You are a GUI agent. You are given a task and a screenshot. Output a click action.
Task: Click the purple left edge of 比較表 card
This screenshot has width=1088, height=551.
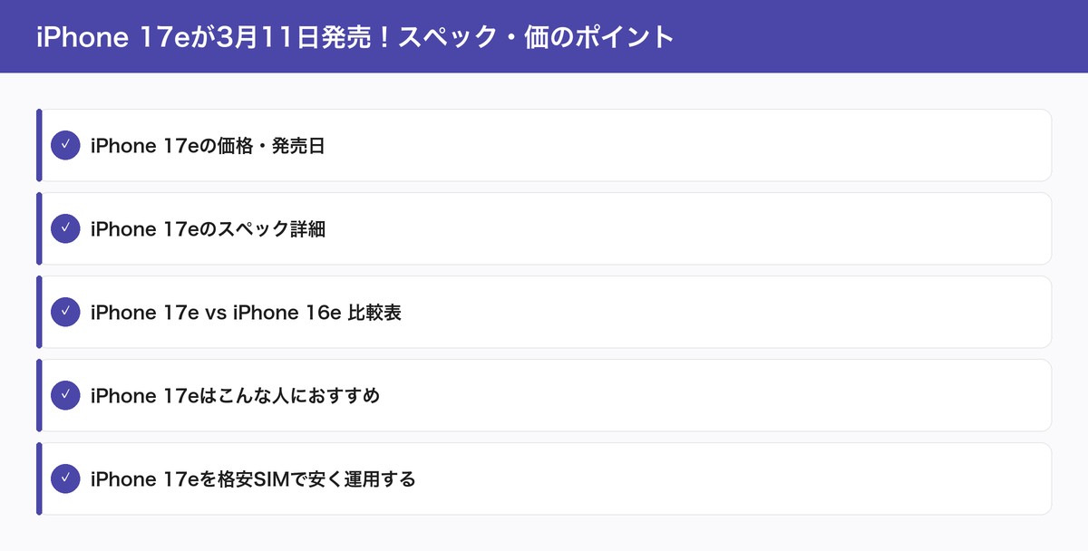pos(39,312)
